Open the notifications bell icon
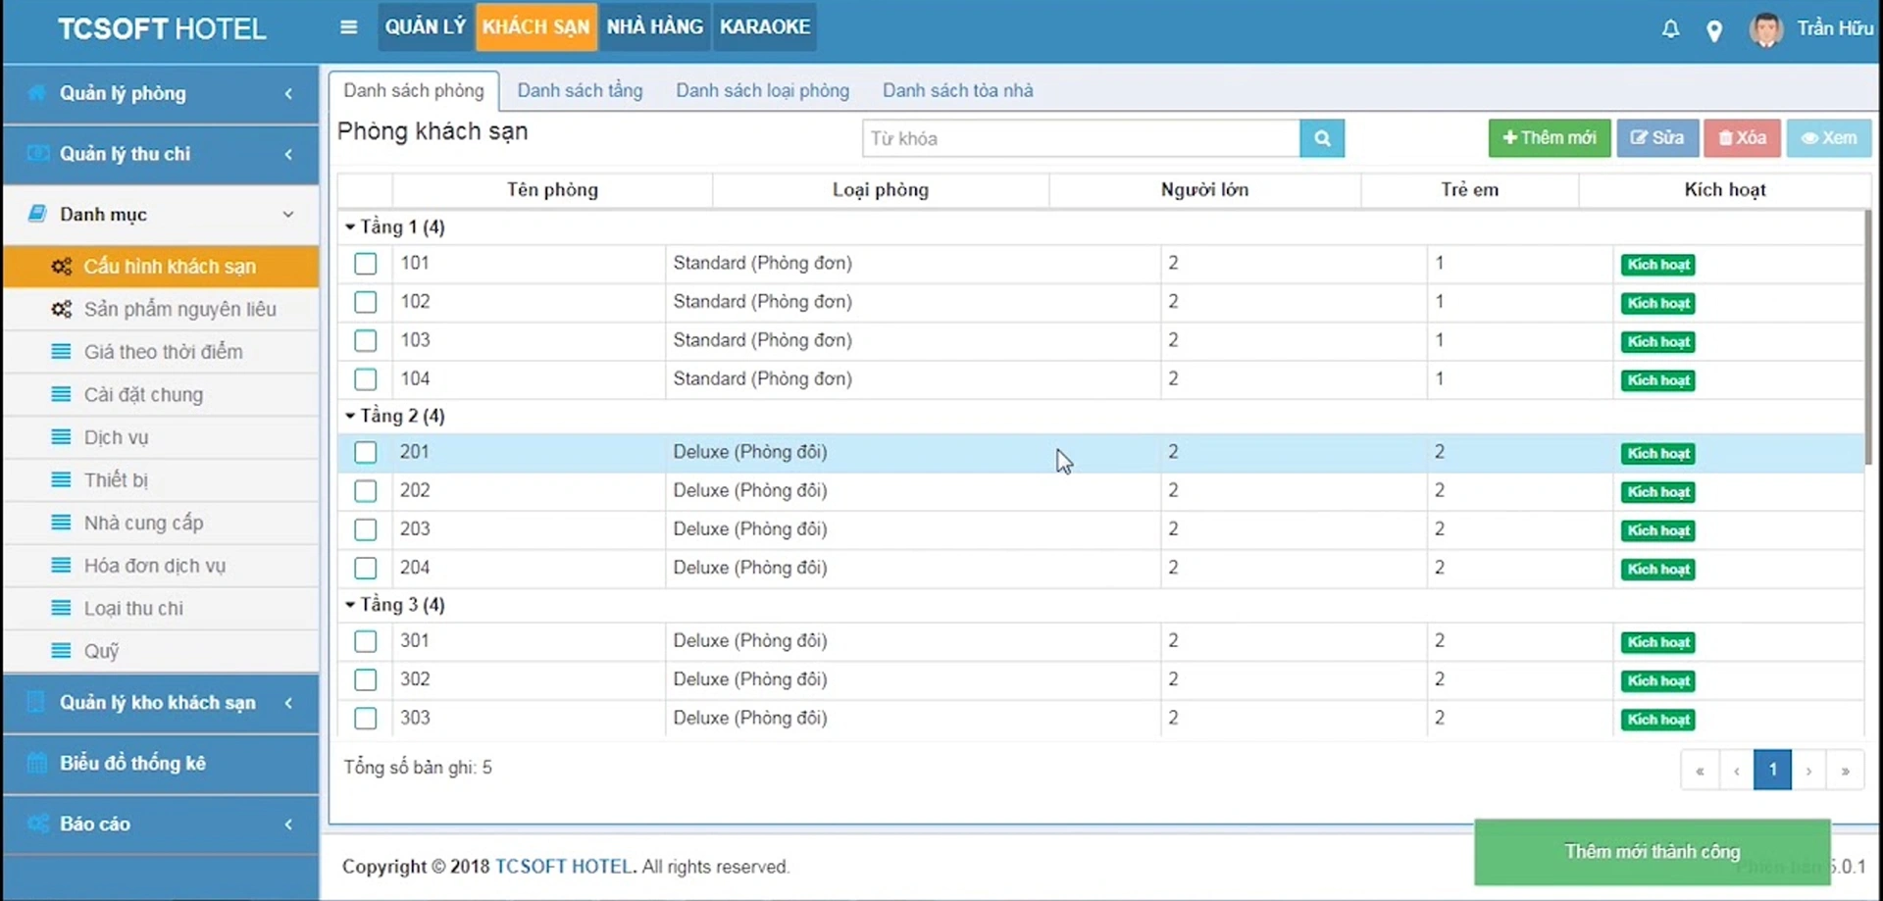 point(1670,29)
